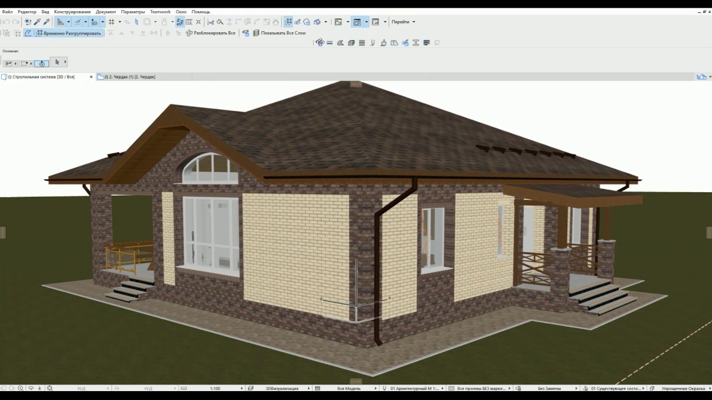Toggle the snap guides icon
This screenshot has width=712, height=400.
(78, 22)
